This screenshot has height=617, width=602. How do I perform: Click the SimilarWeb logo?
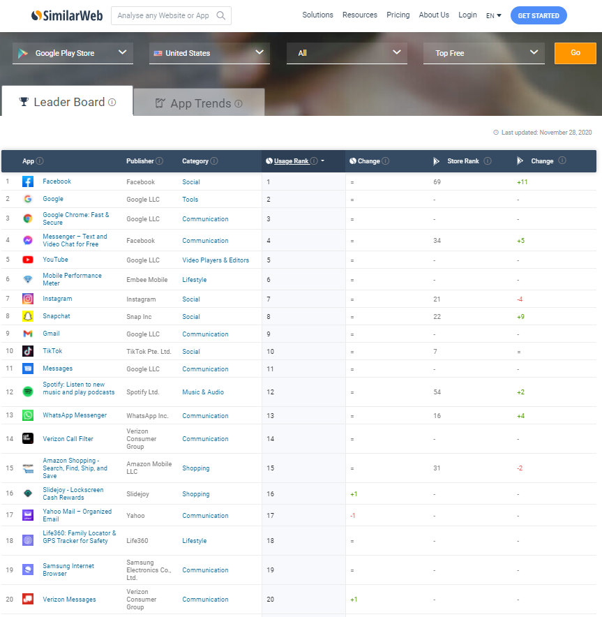click(x=67, y=15)
